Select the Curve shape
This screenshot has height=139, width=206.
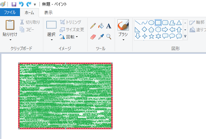(145, 23)
